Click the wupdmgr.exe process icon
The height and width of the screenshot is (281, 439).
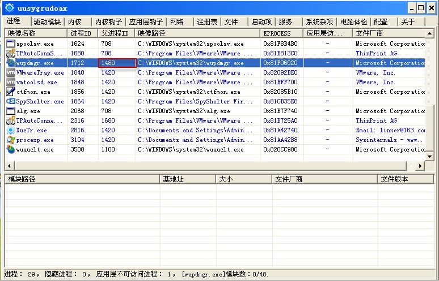tap(11, 63)
